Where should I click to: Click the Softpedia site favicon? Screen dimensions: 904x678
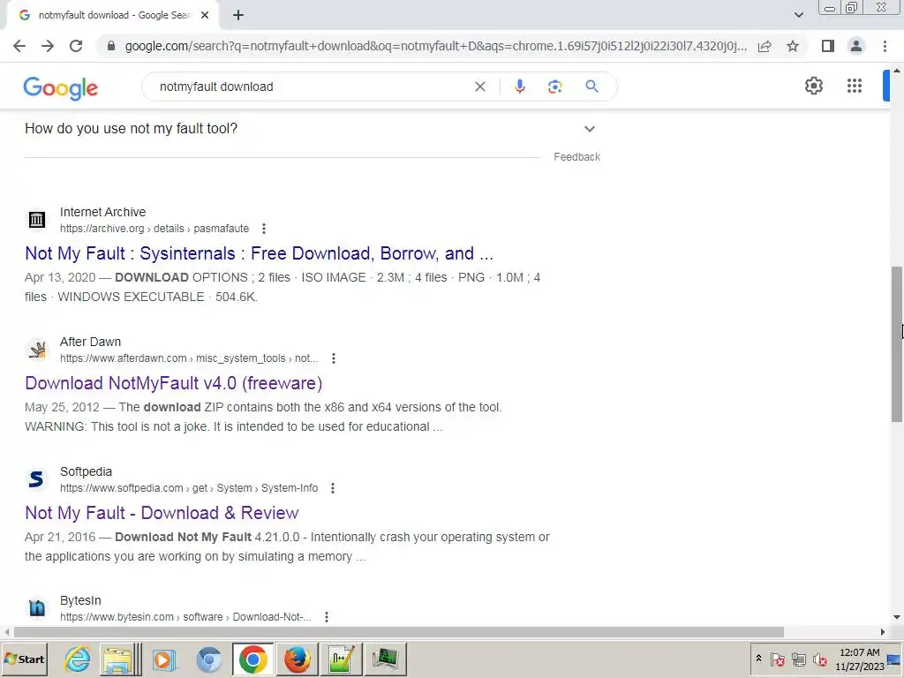[x=37, y=479]
